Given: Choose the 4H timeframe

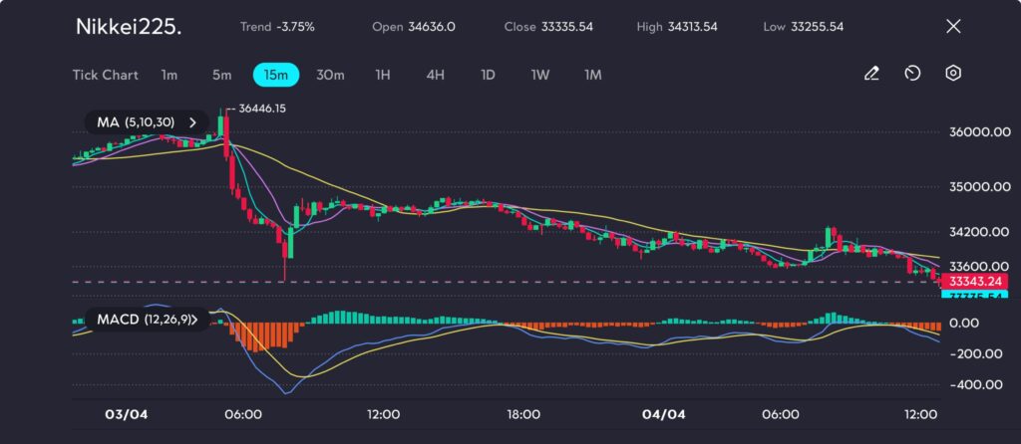Looking at the screenshot, I should [435, 75].
